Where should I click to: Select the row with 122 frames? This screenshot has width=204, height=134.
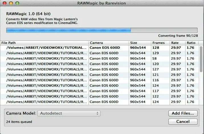point(99,96)
